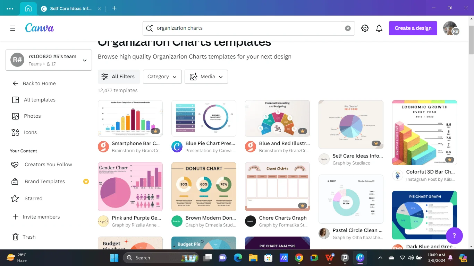Click Canva creator avatar beside Blue Pie Chart
This screenshot has height=266, width=474.
point(177,147)
